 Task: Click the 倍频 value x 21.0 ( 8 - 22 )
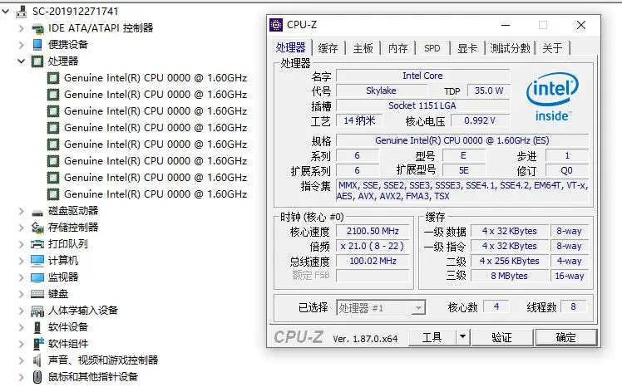click(x=373, y=246)
